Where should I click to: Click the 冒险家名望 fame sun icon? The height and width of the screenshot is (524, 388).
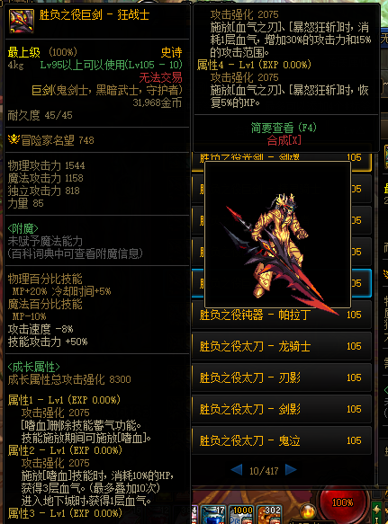click(14, 139)
